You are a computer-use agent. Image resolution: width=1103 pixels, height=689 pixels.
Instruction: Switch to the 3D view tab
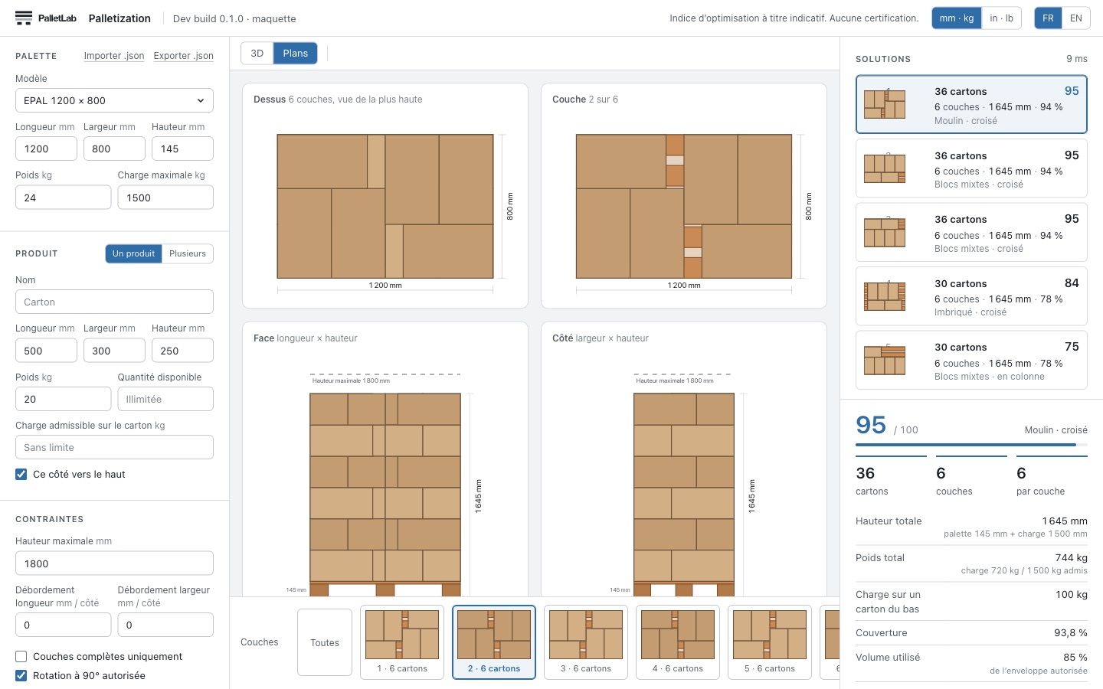(257, 54)
